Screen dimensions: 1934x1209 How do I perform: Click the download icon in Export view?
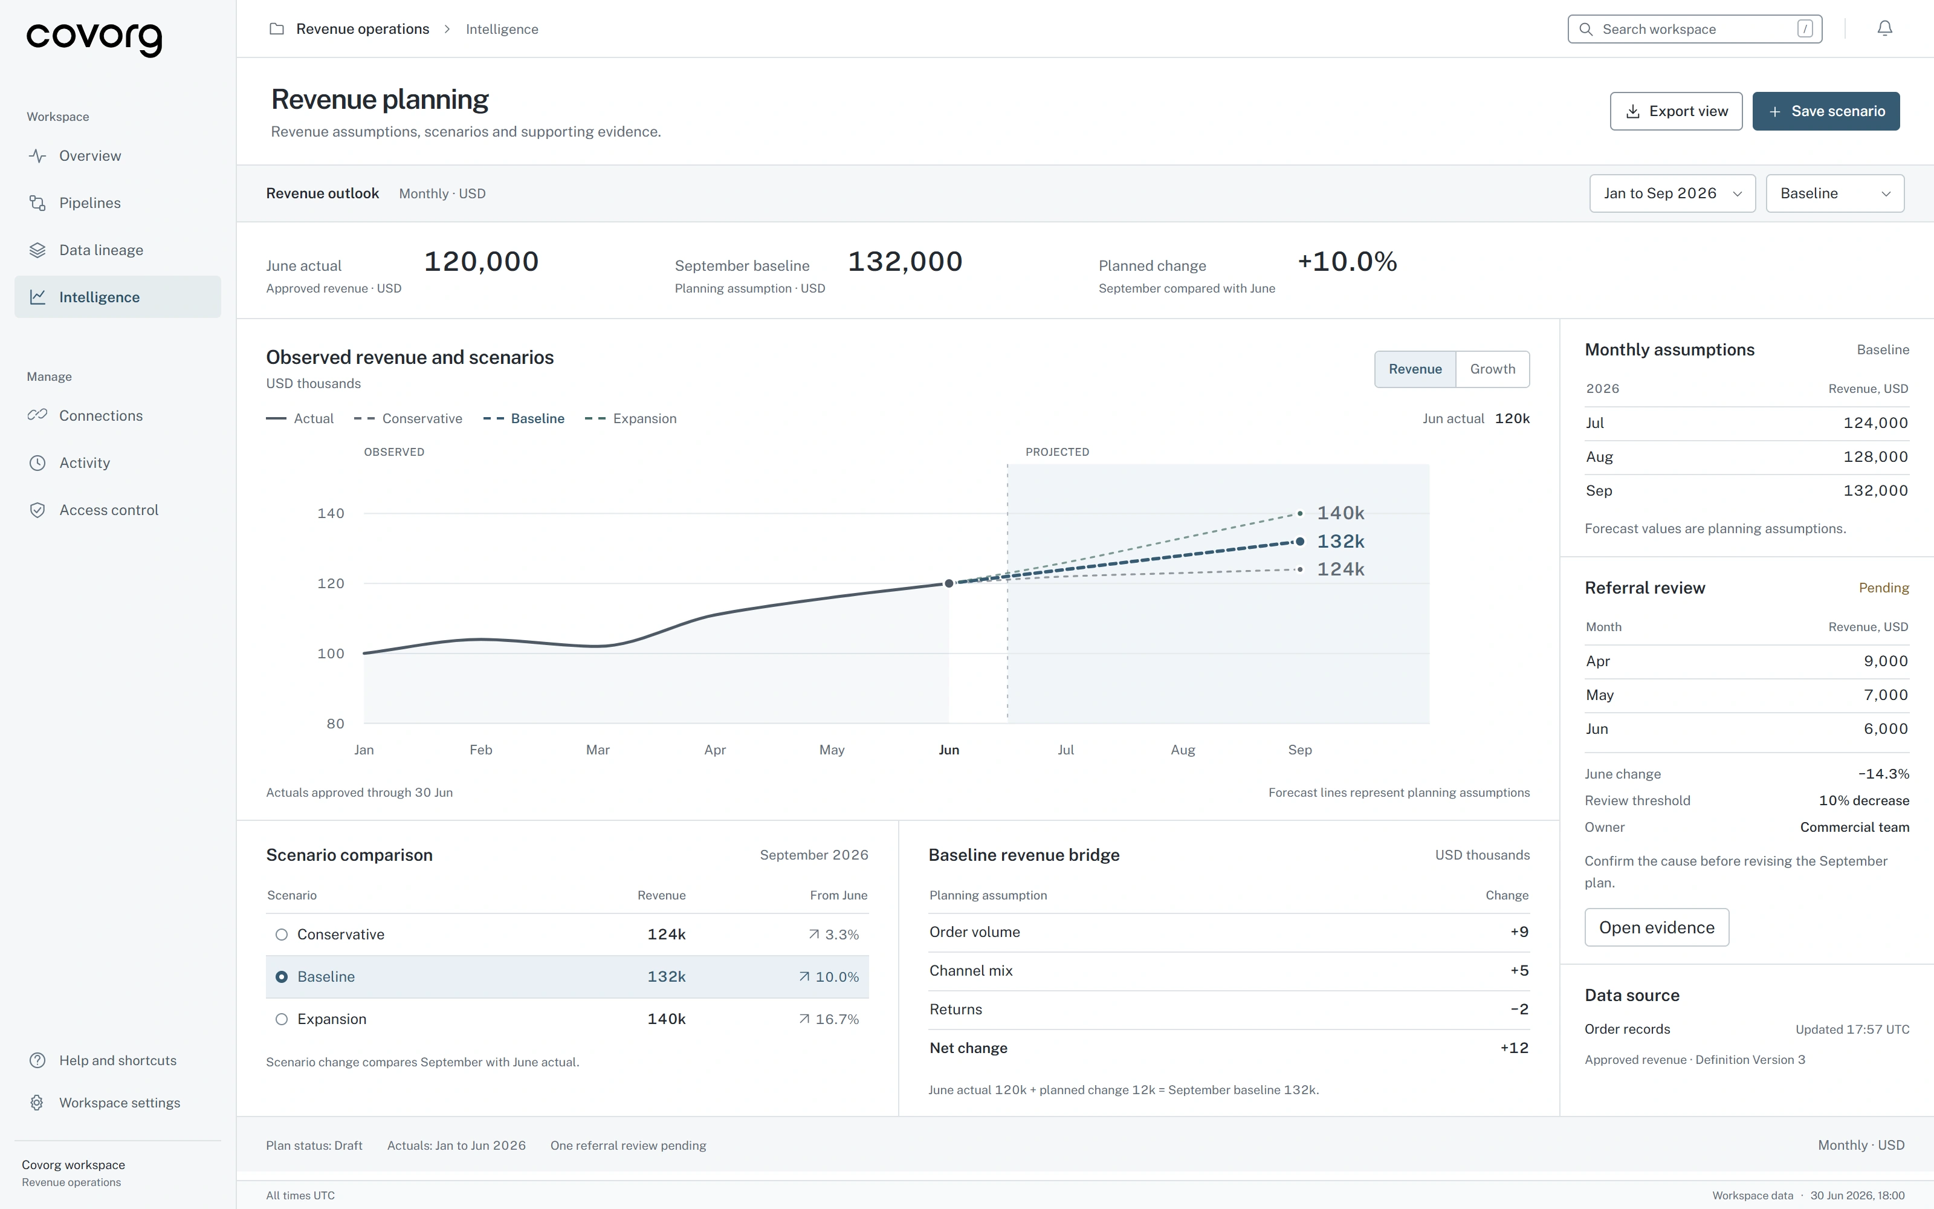click(1632, 111)
